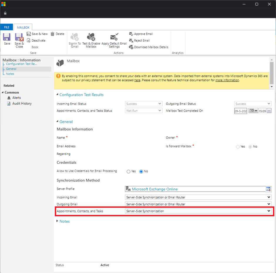Open Appointments, Contacts, and Tasks sync dropdown

pyautogui.click(x=198, y=211)
